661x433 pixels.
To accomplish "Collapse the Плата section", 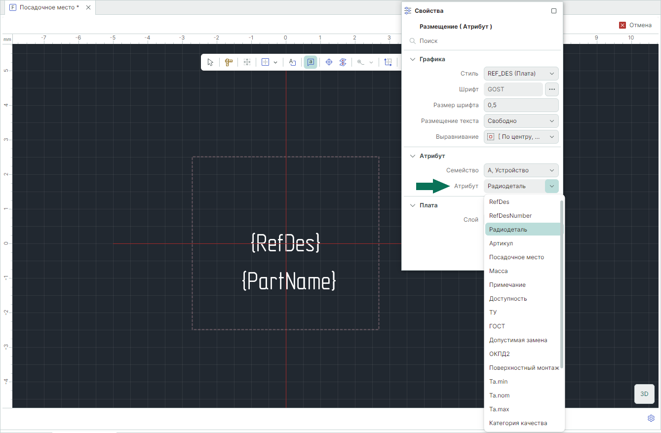I will tap(413, 205).
